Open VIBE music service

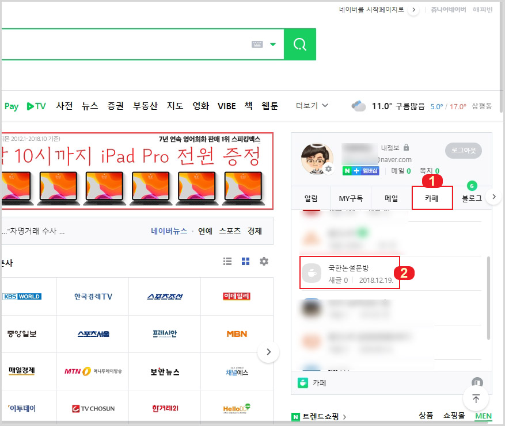pyautogui.click(x=227, y=106)
